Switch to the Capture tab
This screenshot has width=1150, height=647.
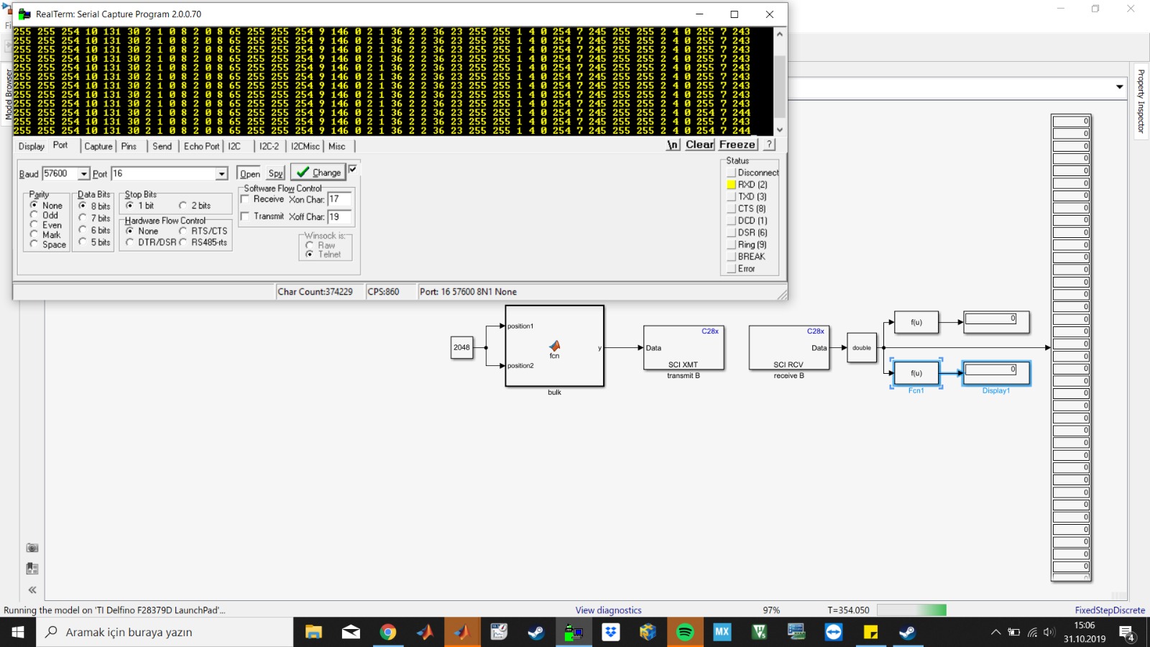(x=98, y=146)
